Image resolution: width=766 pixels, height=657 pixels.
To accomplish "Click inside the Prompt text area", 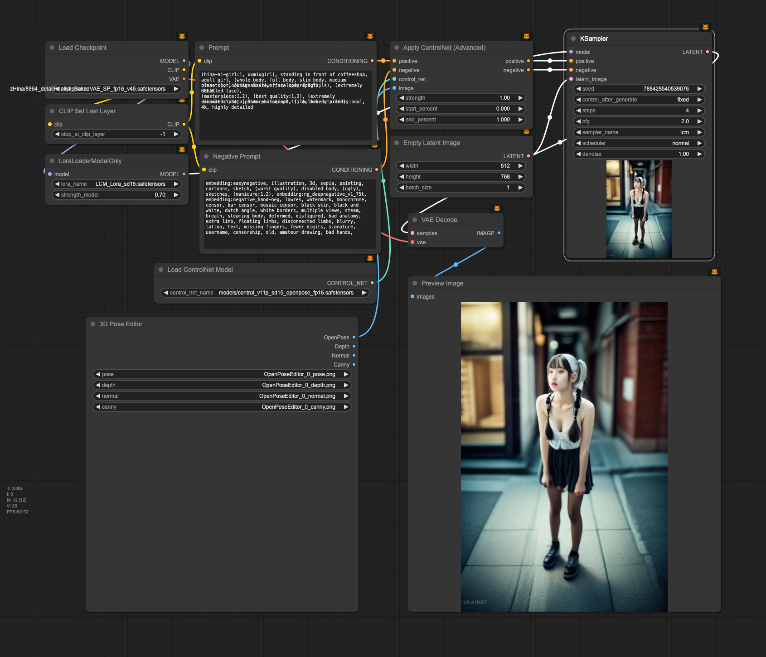I will (286, 105).
